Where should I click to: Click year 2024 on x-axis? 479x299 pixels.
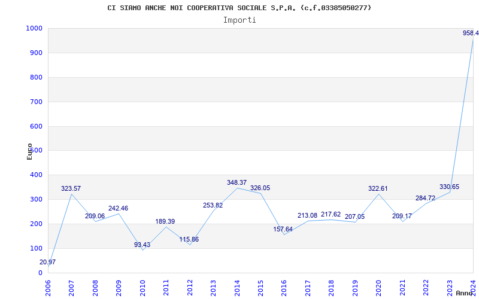click(x=473, y=288)
